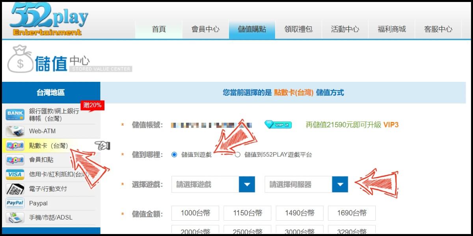Click the VISA card icon

pos(15,174)
